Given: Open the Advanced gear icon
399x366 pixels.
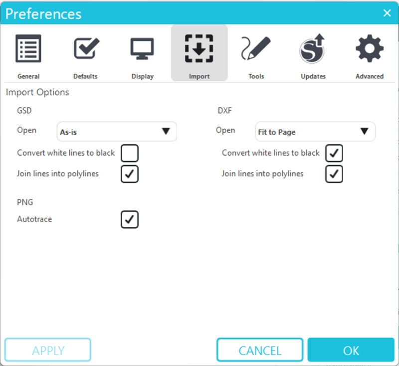Looking at the screenshot, I should click(370, 49).
